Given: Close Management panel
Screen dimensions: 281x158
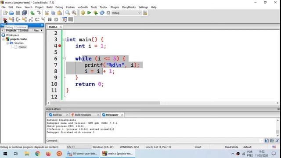Looking at the screenshot, I should coord(42,25).
